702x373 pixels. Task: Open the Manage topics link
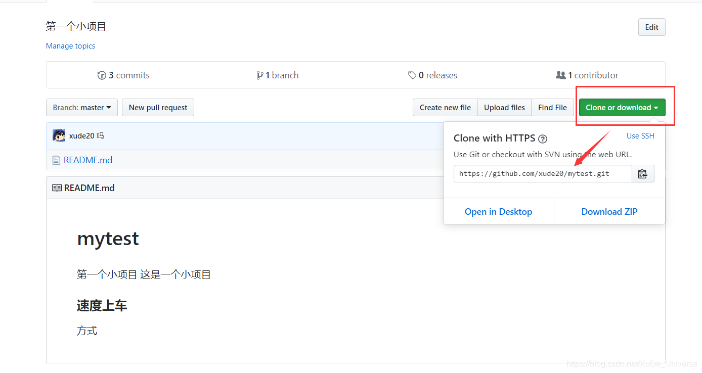pyautogui.click(x=70, y=46)
